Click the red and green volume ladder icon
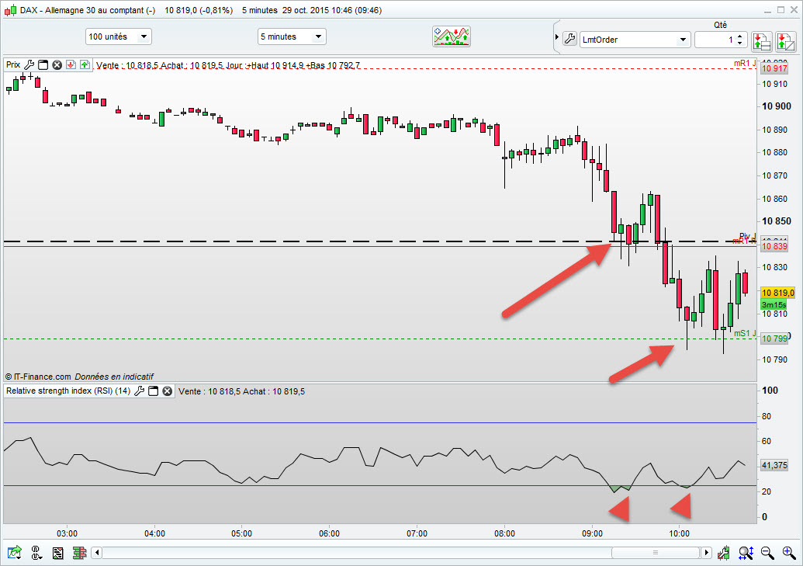This screenshot has width=803, height=566. (x=79, y=553)
